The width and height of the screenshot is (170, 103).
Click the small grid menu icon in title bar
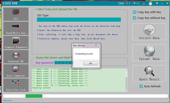pyautogui.click(x=157, y=3)
